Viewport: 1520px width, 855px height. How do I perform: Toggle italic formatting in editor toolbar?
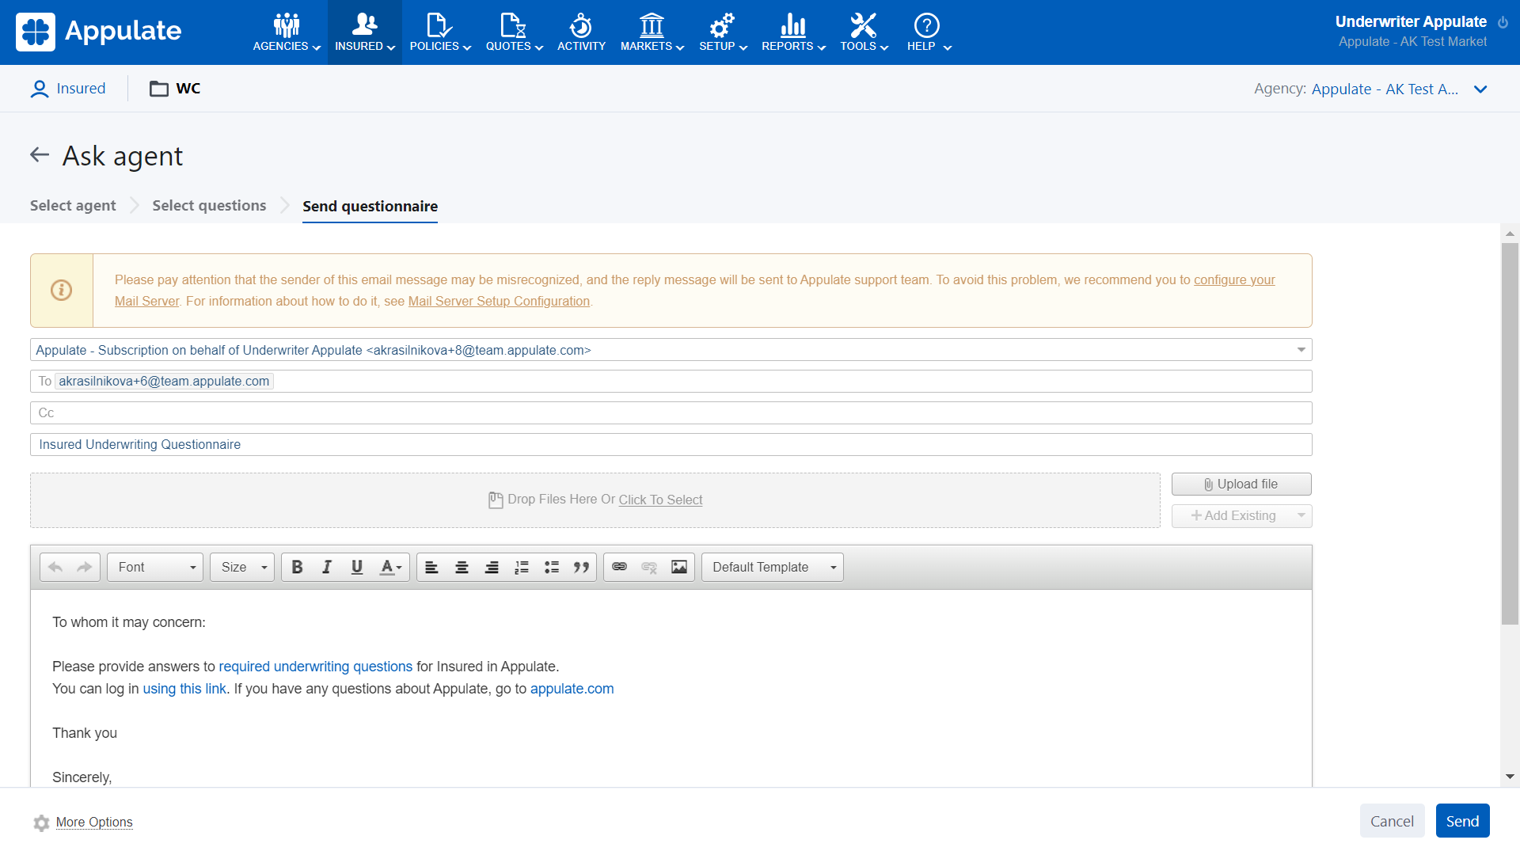(327, 567)
